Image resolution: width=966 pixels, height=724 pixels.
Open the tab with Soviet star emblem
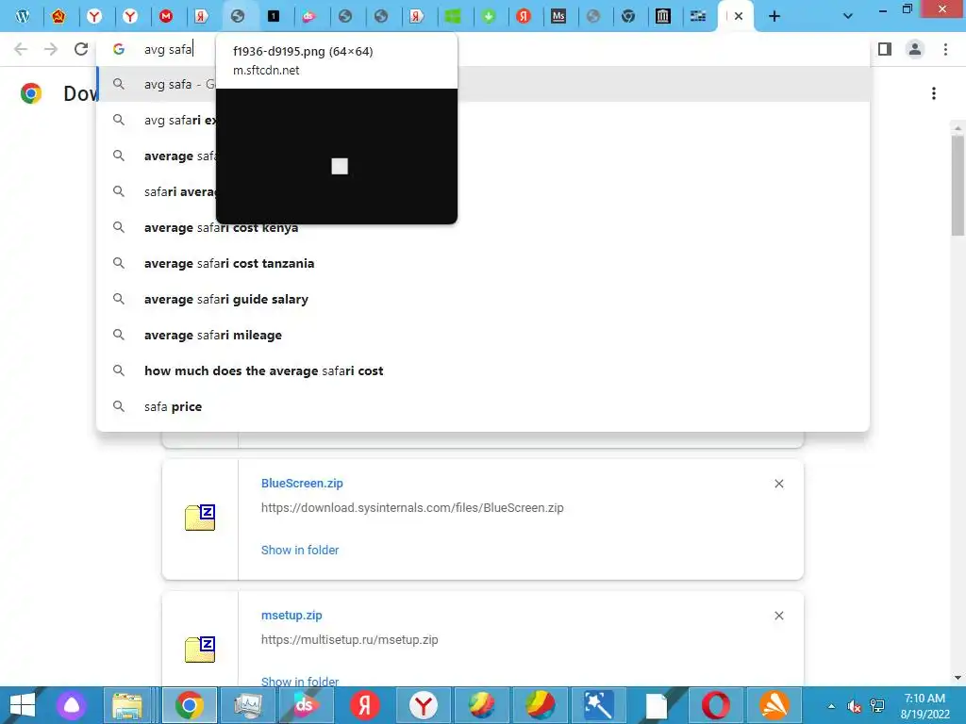pyautogui.click(x=58, y=17)
